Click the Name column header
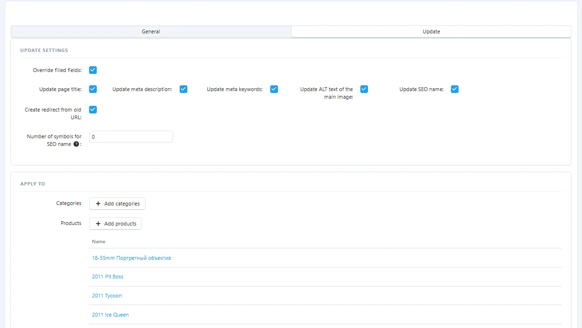 point(99,242)
